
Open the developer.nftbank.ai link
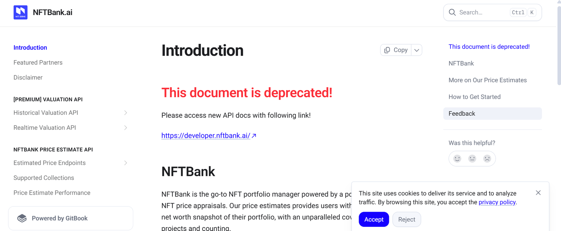206,136
